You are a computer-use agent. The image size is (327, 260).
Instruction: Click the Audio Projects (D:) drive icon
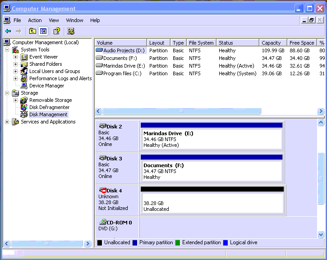click(99, 50)
